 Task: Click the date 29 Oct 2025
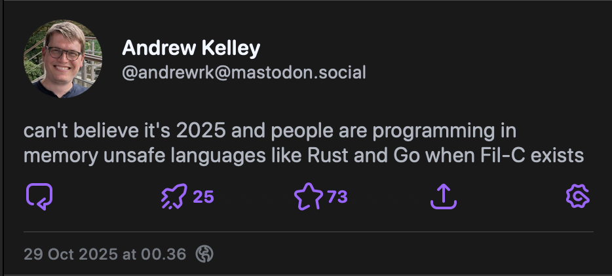[71, 254]
